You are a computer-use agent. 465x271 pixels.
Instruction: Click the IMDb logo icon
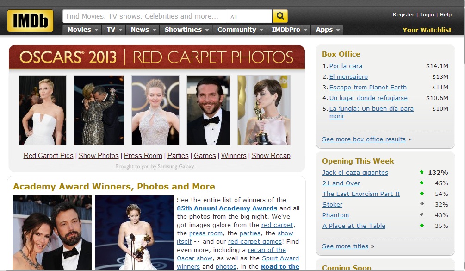click(30, 21)
